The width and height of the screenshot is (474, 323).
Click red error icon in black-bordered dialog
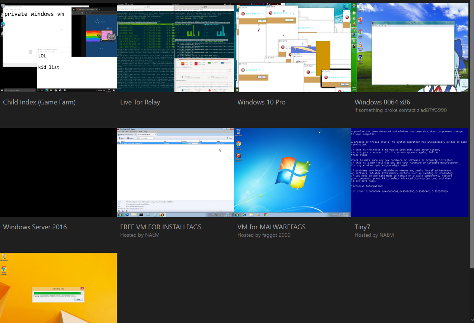(326, 77)
